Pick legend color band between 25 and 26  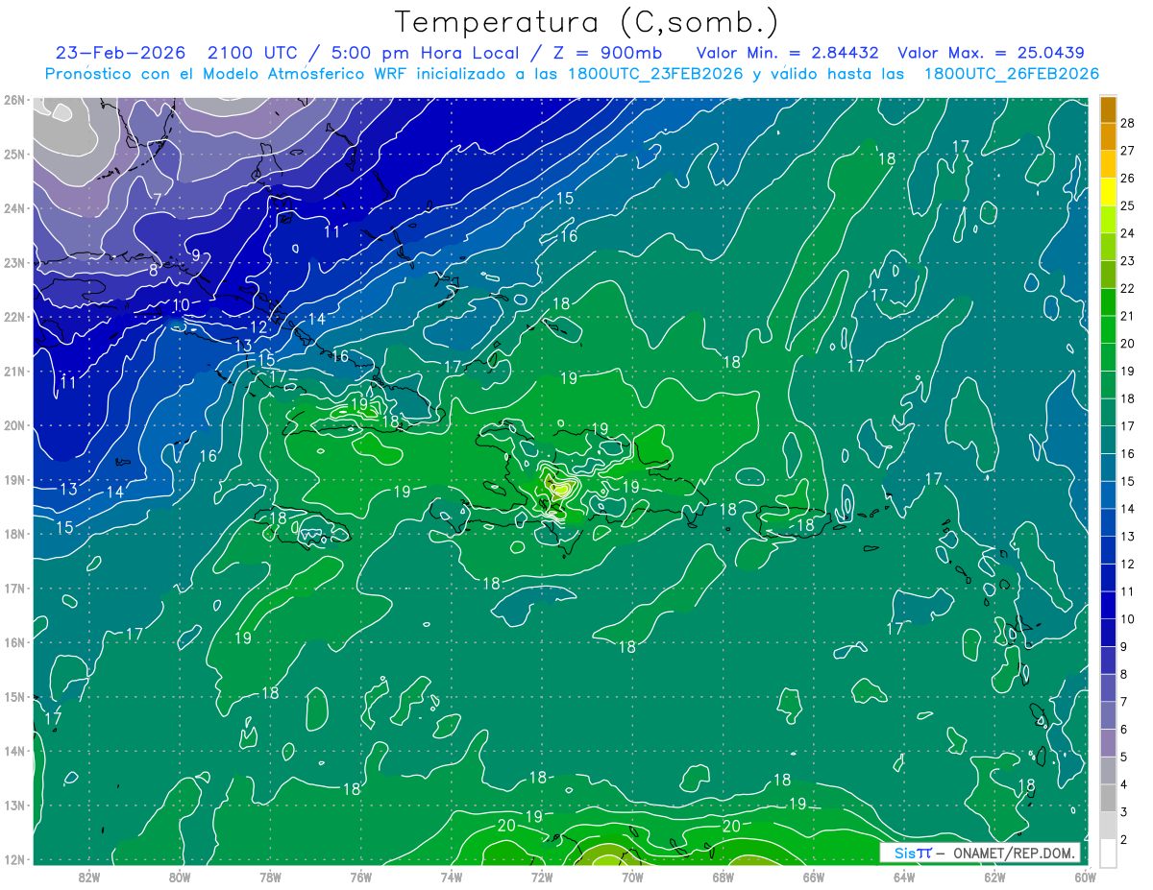[1108, 192]
